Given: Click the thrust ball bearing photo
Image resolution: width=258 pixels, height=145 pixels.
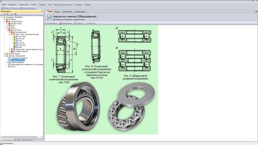Looking at the screenshot, I should pos(131,107).
